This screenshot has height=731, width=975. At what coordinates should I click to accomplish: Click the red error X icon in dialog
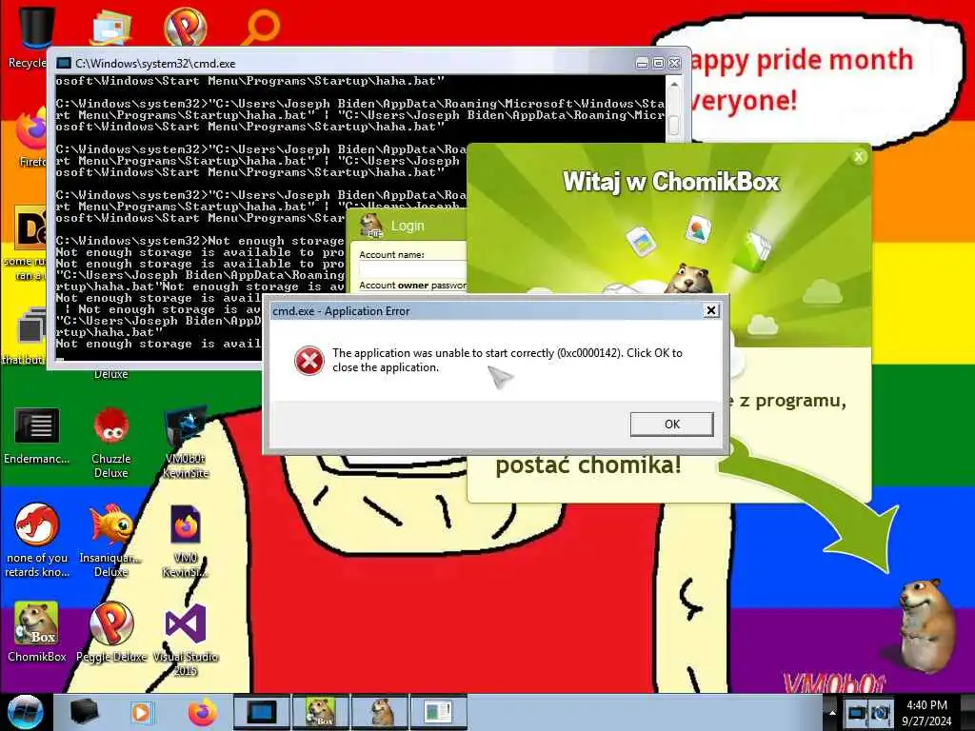point(309,361)
